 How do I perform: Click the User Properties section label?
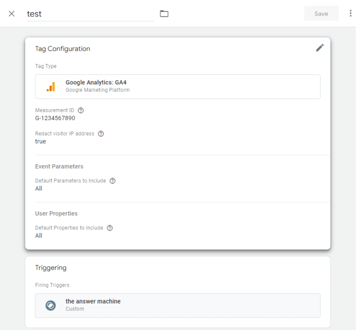[x=56, y=214]
